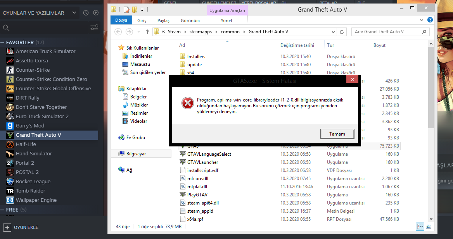The height and width of the screenshot is (239, 453).
Task: Open Rocket League in library
Action: click(33, 182)
